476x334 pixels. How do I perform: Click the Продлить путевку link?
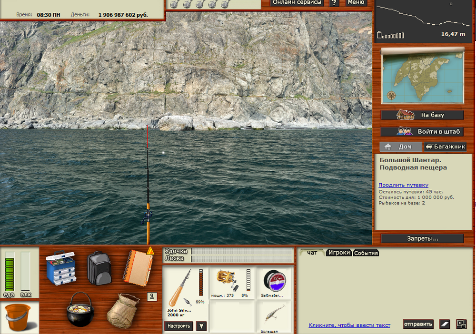403,185
